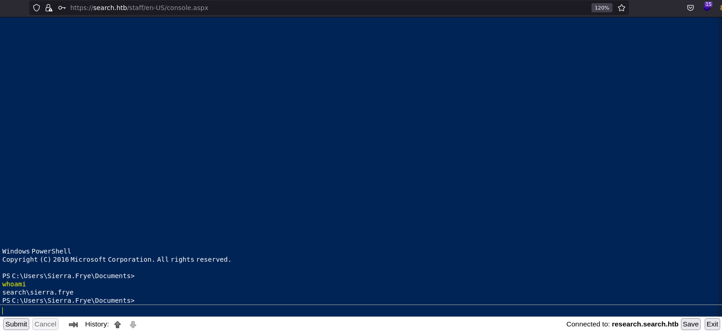Viewport: 722px width, 331px height.
Task: Open the Save to Pocket icon
Action: point(691,8)
